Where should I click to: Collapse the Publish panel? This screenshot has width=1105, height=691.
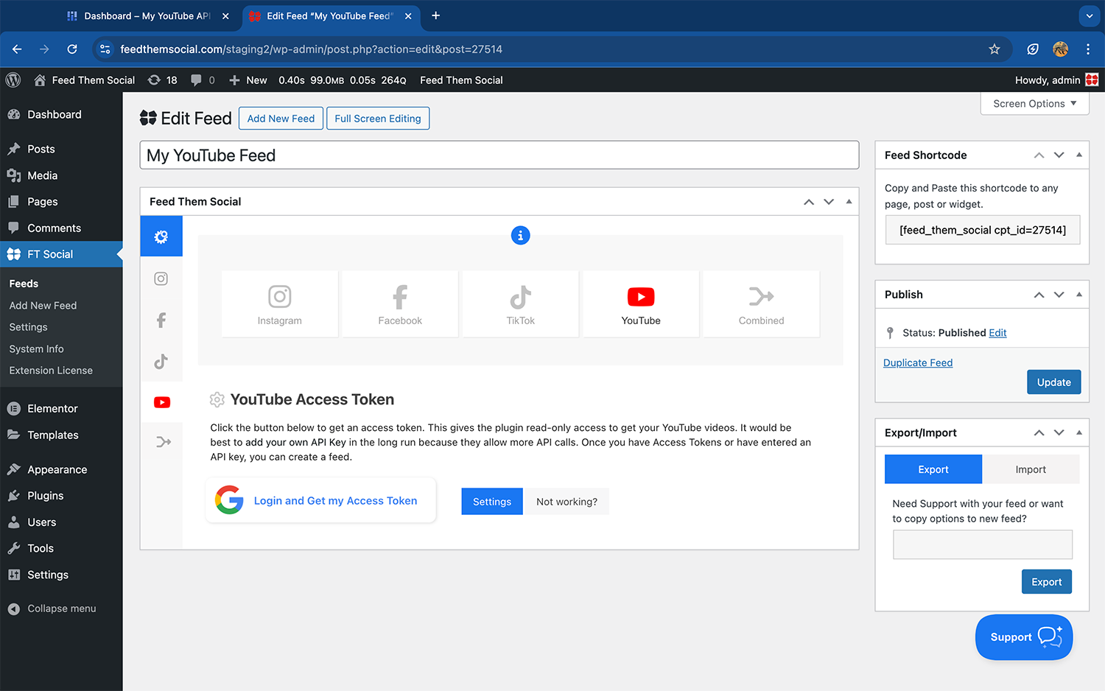[1079, 295]
